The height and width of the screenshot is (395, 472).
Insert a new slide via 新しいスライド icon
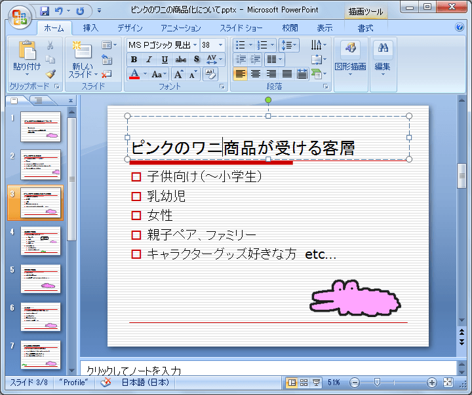(x=82, y=50)
